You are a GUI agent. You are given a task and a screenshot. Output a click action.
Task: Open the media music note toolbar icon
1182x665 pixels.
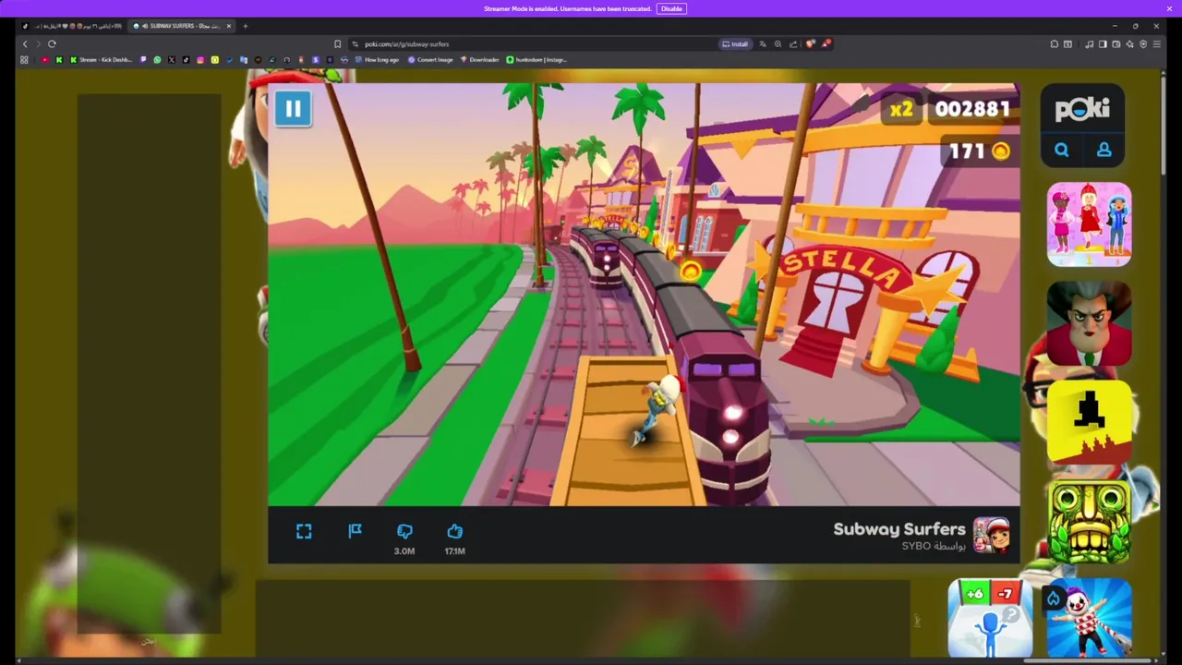pyautogui.click(x=1089, y=43)
